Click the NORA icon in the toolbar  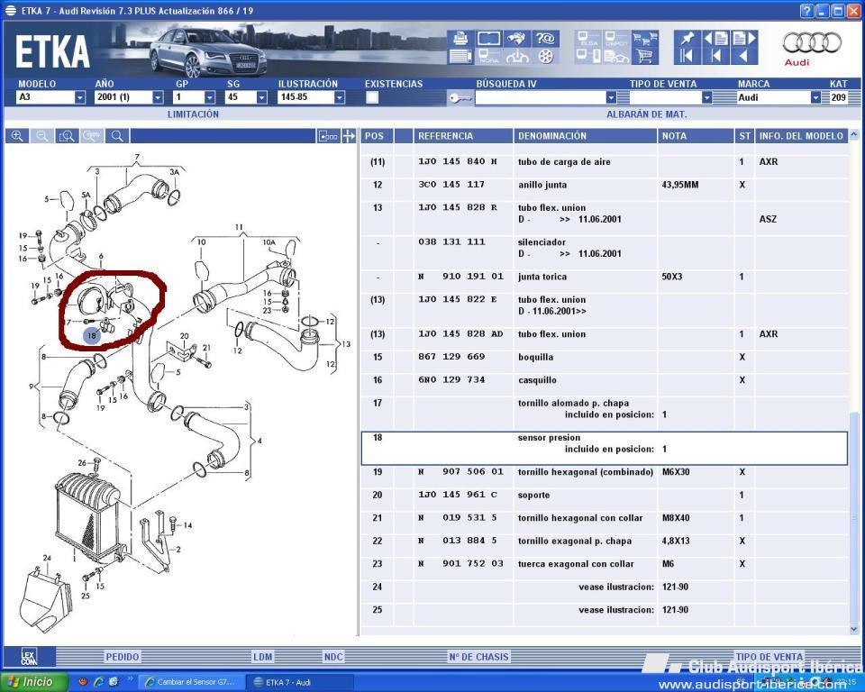[488, 56]
